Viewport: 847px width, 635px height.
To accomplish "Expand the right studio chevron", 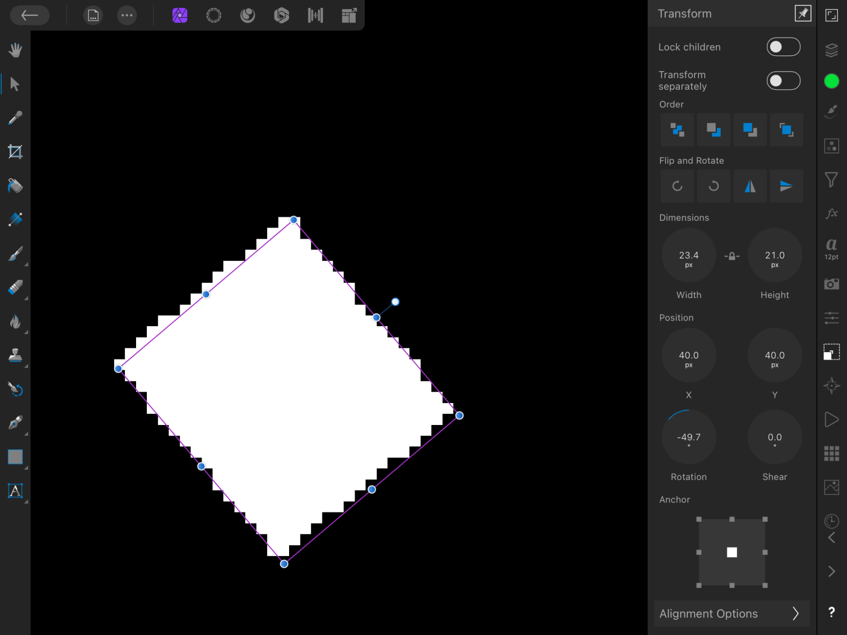I will [831, 571].
